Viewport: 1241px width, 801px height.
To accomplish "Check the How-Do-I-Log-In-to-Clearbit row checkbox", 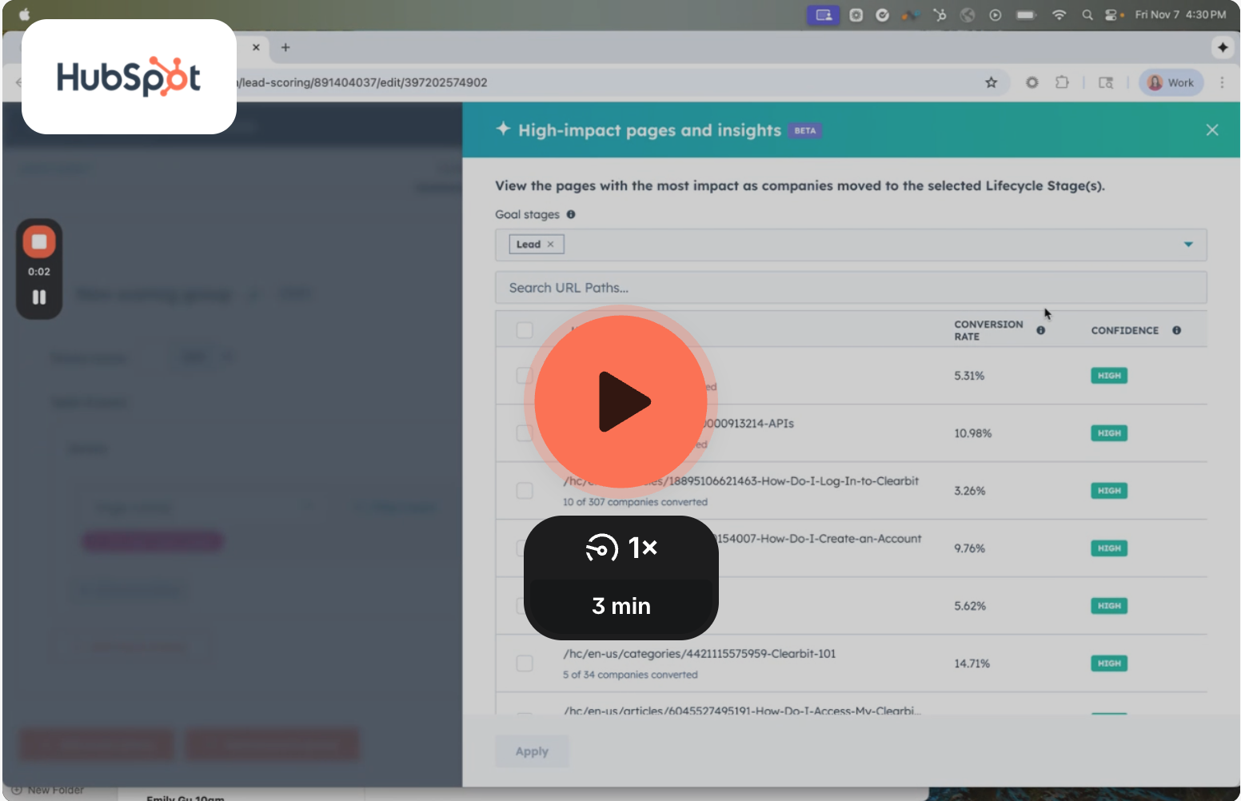I will click(525, 491).
